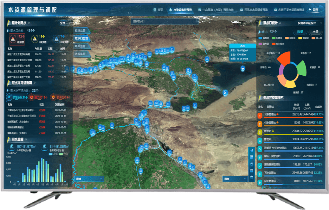The height and width of the screenshot is (210, 329).
Task: Select the red level-I warning icon (172个)
Action: coord(13,38)
